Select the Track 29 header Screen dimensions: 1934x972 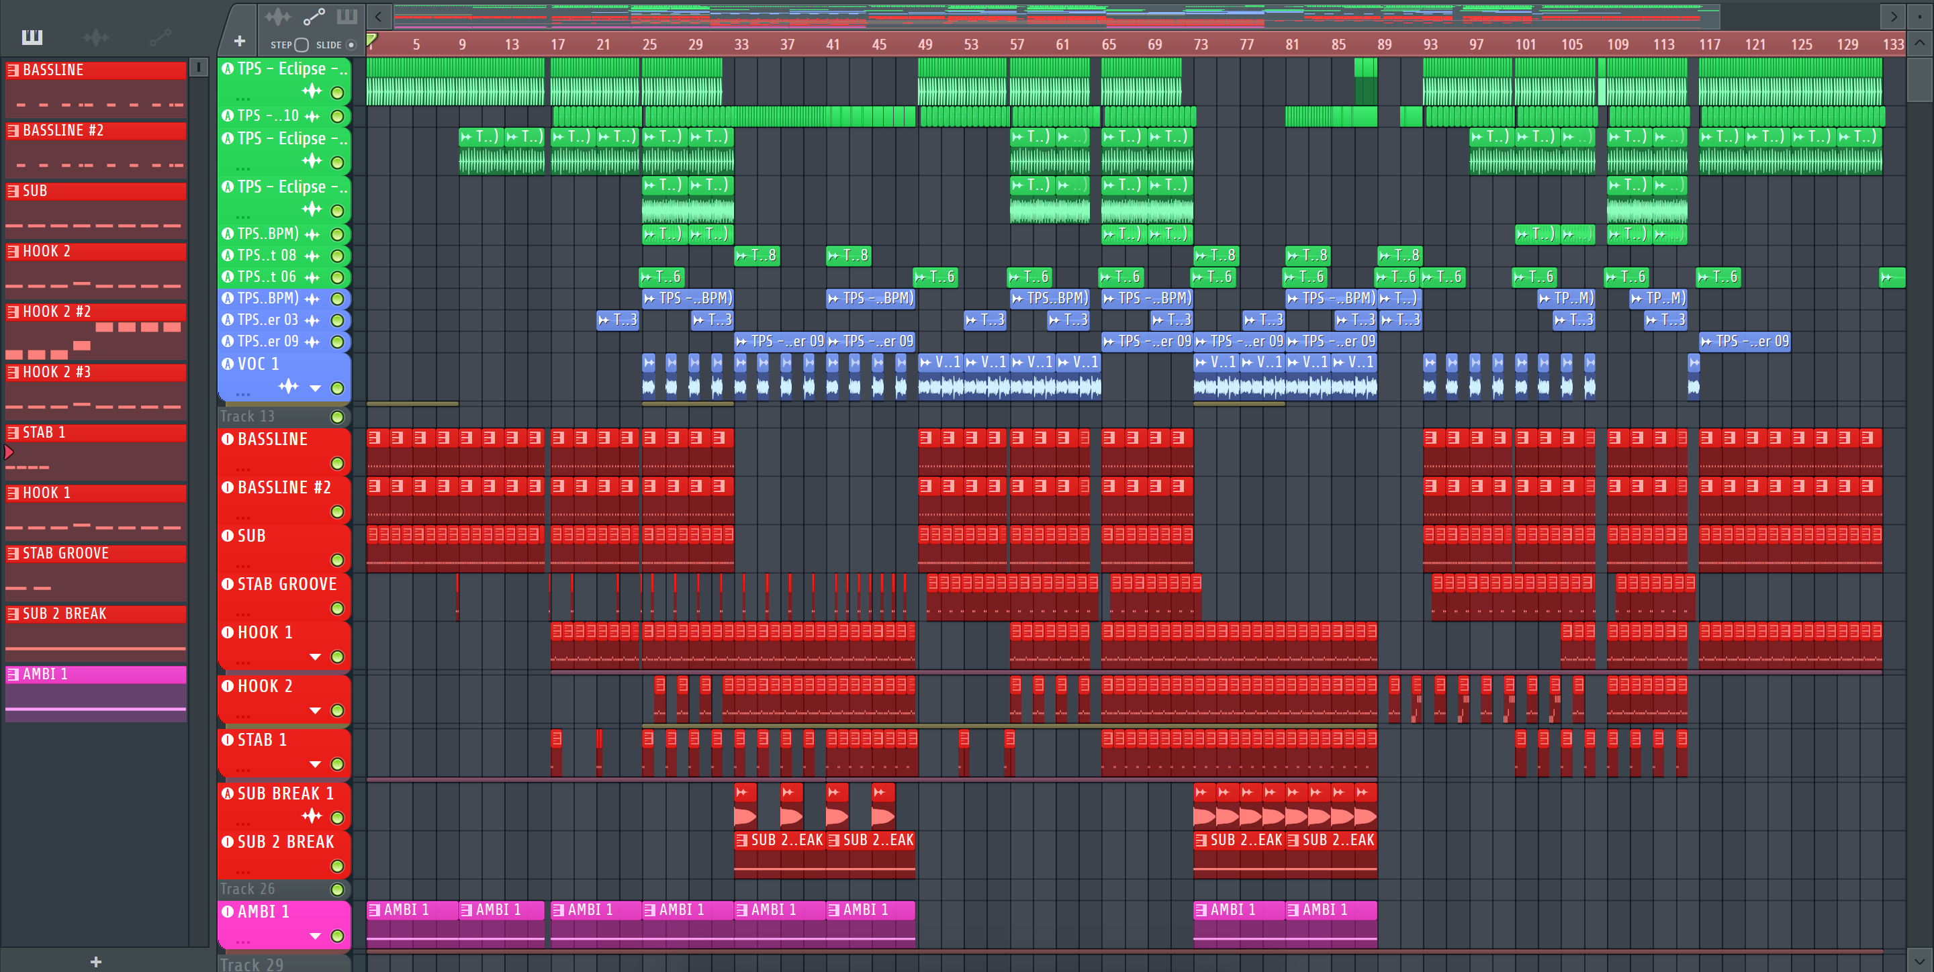pos(284,964)
